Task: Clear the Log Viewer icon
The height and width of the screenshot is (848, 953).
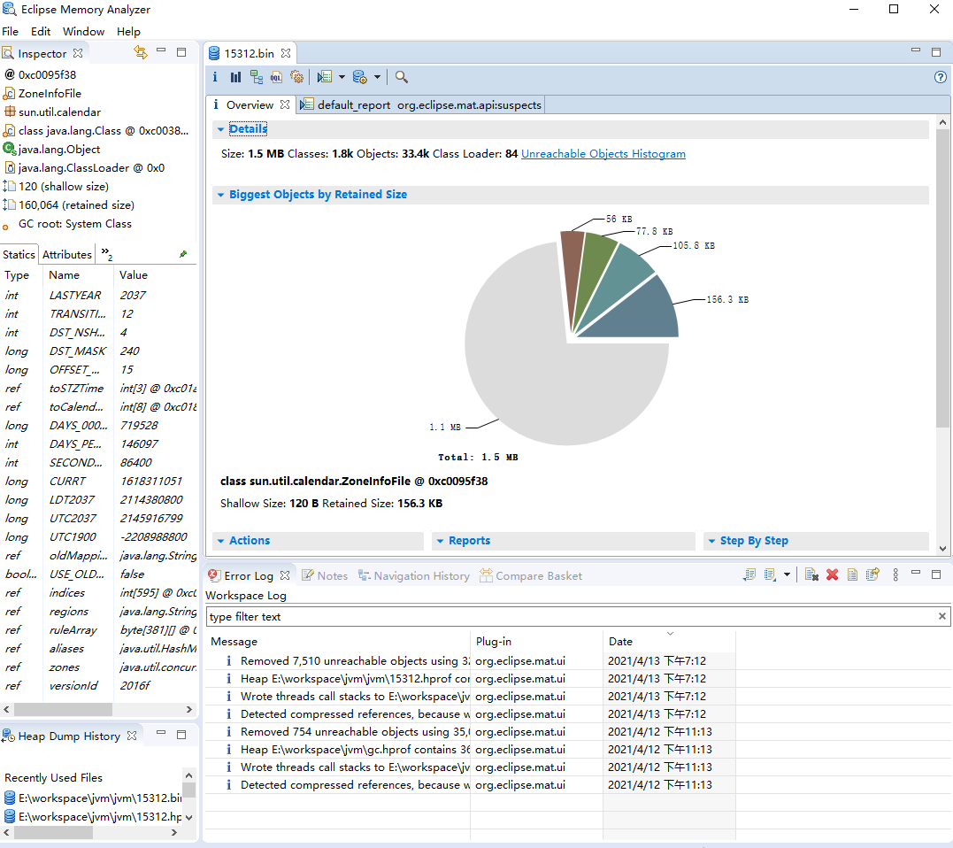Action: (x=811, y=574)
